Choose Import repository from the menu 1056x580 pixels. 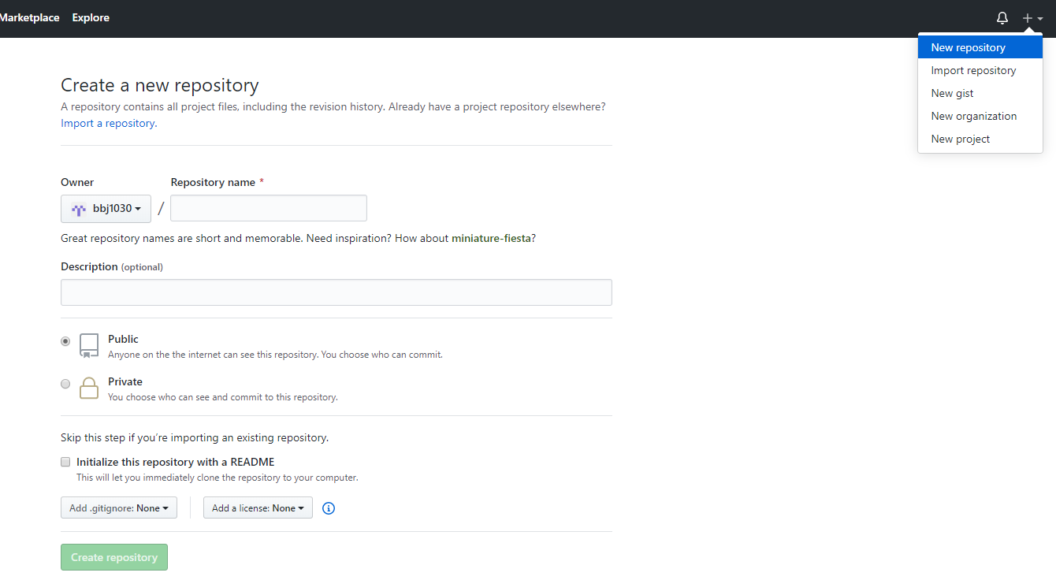pyautogui.click(x=973, y=70)
